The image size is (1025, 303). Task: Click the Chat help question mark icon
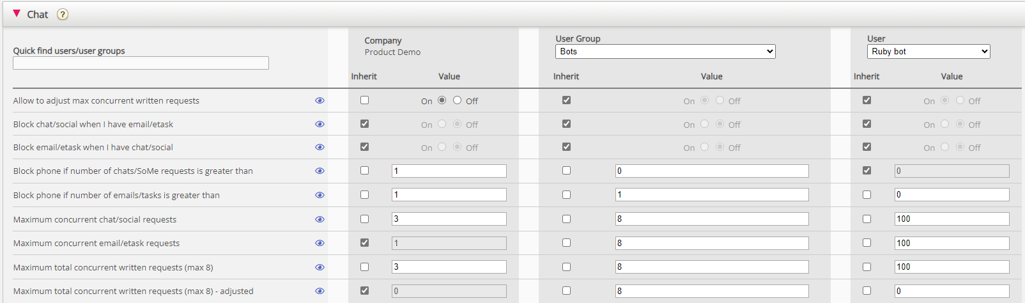(x=63, y=15)
